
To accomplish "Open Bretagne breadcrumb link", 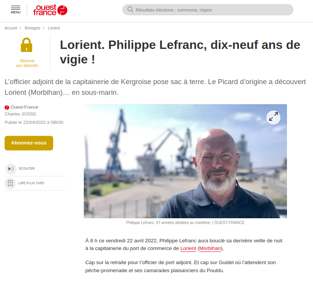I will tap(33, 28).
